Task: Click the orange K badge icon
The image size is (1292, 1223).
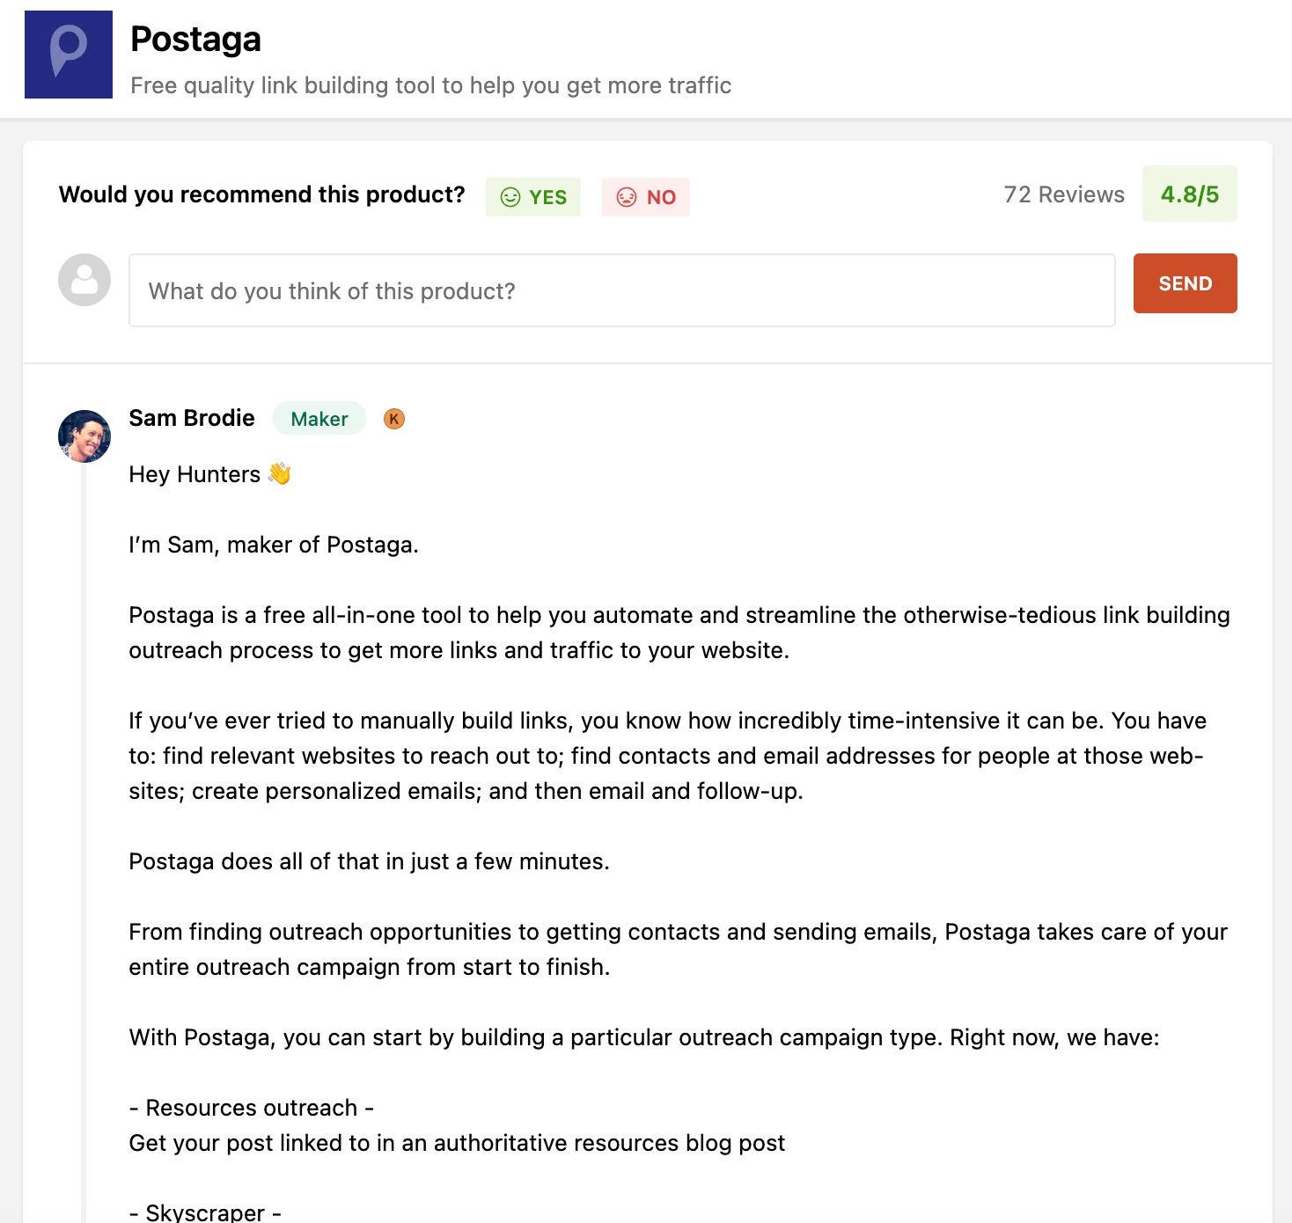Action: tap(394, 419)
